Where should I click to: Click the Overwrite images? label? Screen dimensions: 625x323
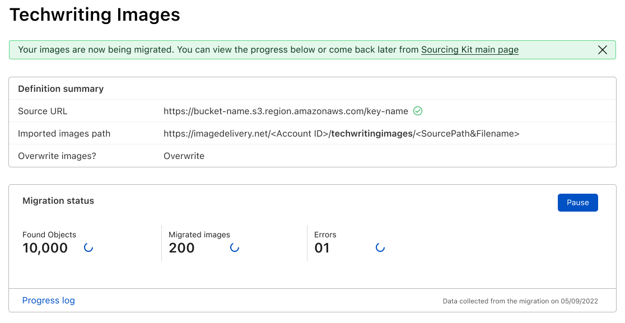tap(57, 156)
